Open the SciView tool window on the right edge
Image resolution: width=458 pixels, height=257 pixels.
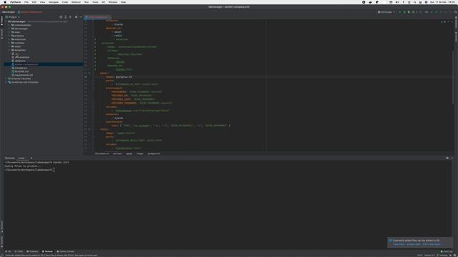[456, 37]
